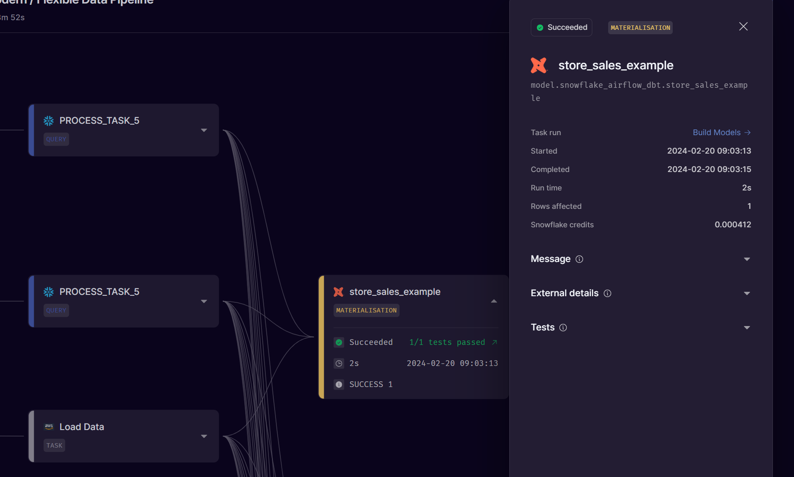Click the store_sales_example title in details panel

coord(616,65)
